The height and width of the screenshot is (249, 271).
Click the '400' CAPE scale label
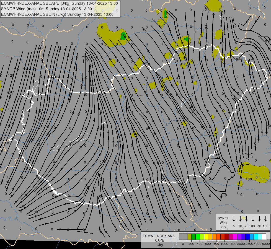pyautogui.click(x=200, y=244)
